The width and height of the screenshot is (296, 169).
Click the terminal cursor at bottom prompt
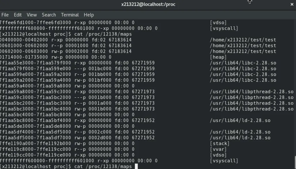coord(136,166)
